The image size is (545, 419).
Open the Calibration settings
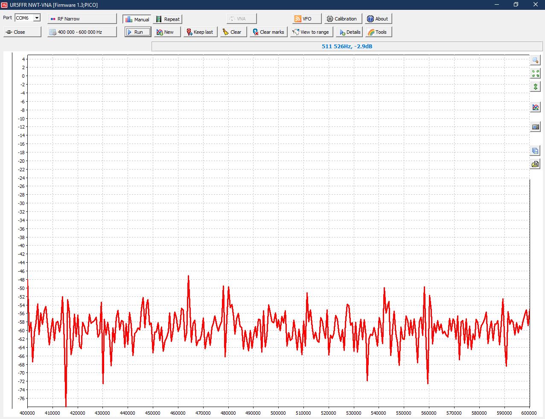342,19
